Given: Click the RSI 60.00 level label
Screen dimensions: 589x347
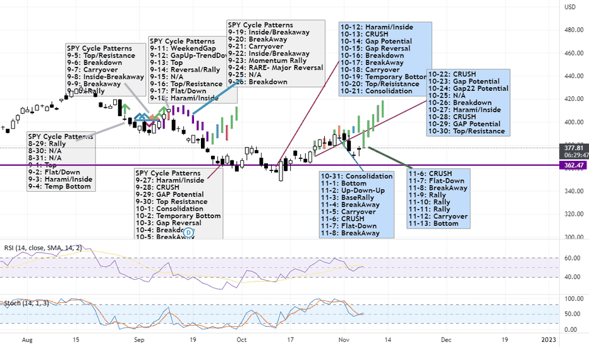Looking at the screenshot, I should coord(573,258).
